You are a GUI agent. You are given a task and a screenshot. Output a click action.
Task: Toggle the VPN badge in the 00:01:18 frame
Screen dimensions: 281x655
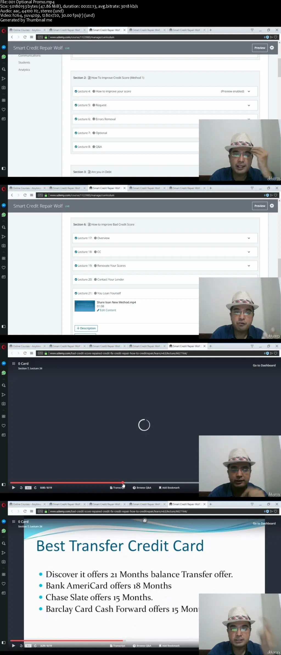40,353
